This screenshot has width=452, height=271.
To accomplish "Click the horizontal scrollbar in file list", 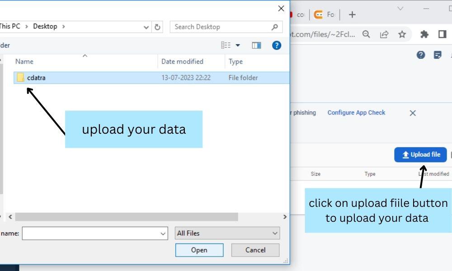I will [127, 217].
